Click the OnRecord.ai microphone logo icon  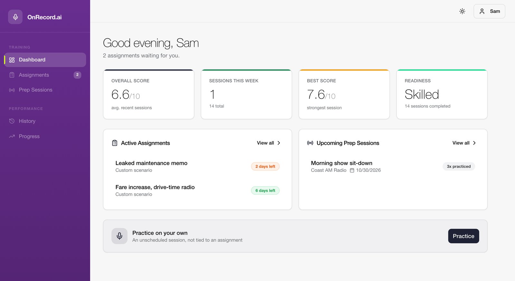pos(15,17)
